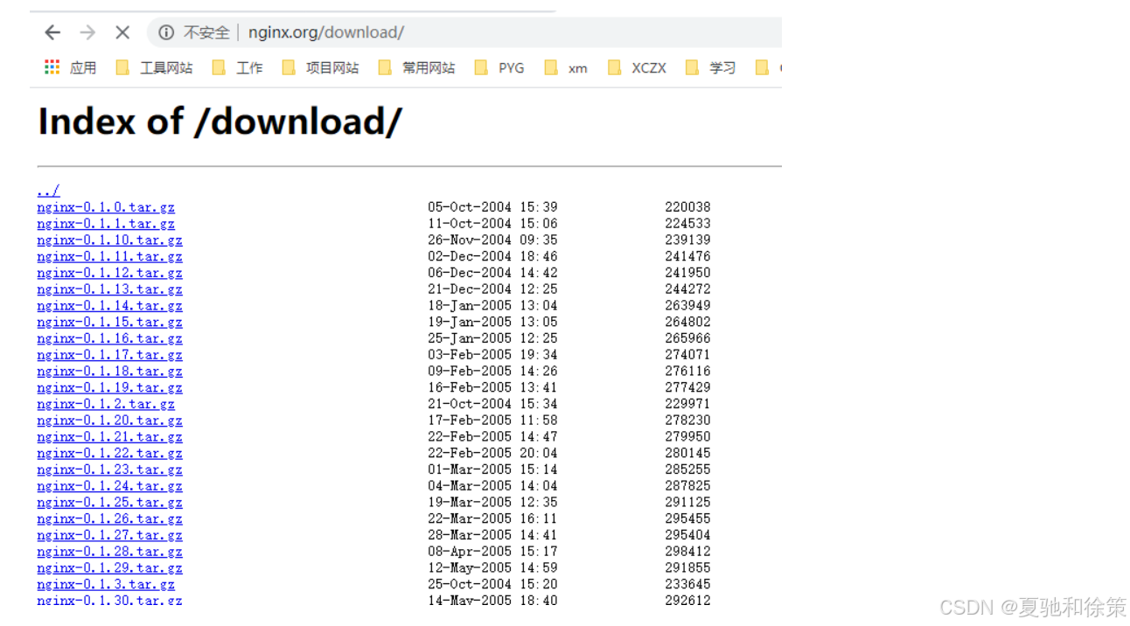Download nginx-0.1.28.tar.gz
This screenshot has width=1130, height=626.
click(109, 552)
